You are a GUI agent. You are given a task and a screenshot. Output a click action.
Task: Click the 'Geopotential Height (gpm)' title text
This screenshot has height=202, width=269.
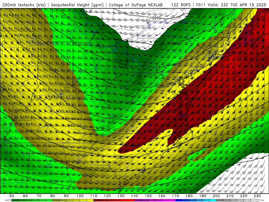click(x=77, y=5)
